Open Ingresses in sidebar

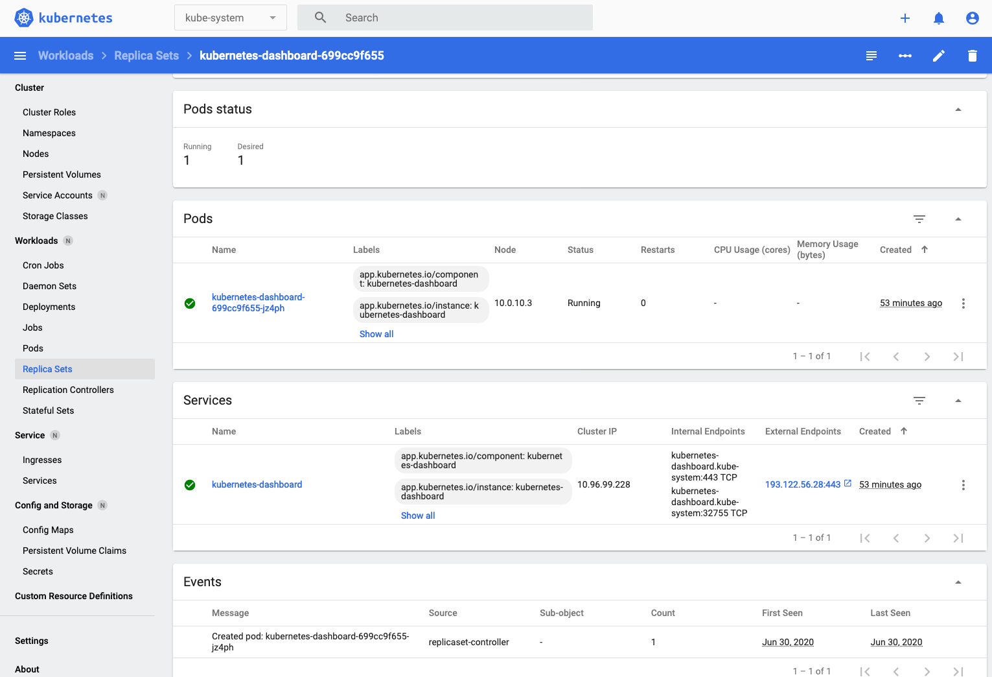coord(42,460)
